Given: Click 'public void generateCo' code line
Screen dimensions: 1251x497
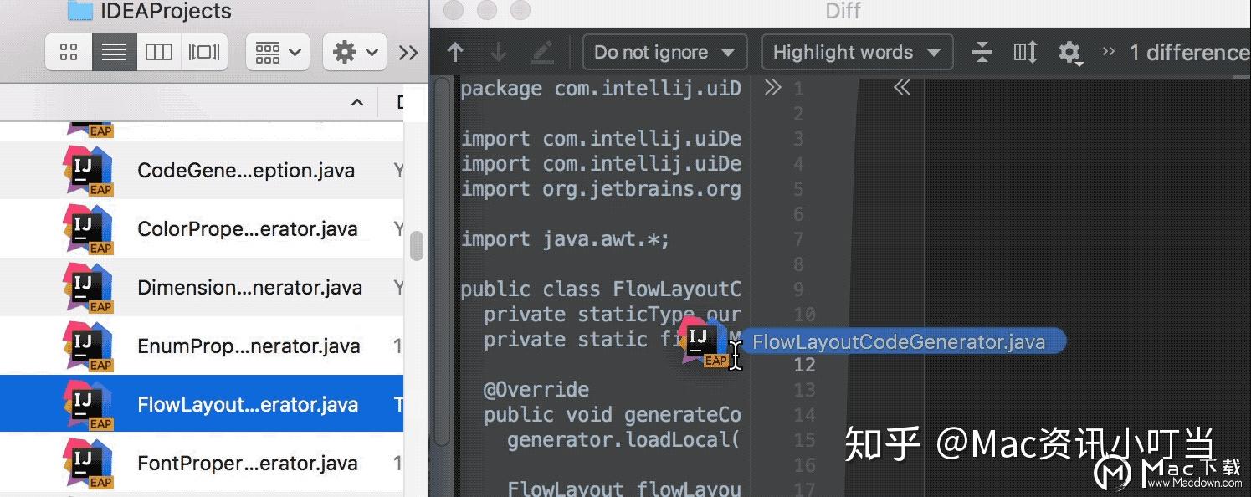Looking at the screenshot, I should click(613, 415).
